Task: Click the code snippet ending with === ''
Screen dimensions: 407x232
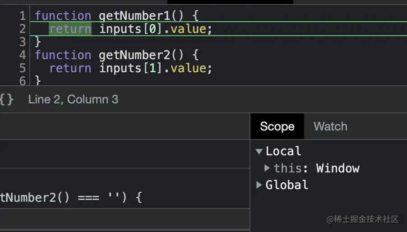Action: (71, 197)
